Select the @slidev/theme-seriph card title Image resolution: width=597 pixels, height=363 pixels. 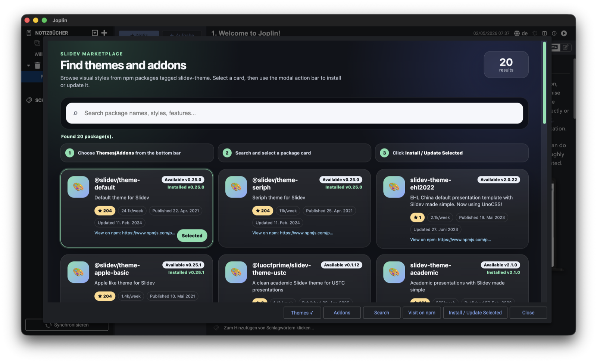tap(275, 184)
